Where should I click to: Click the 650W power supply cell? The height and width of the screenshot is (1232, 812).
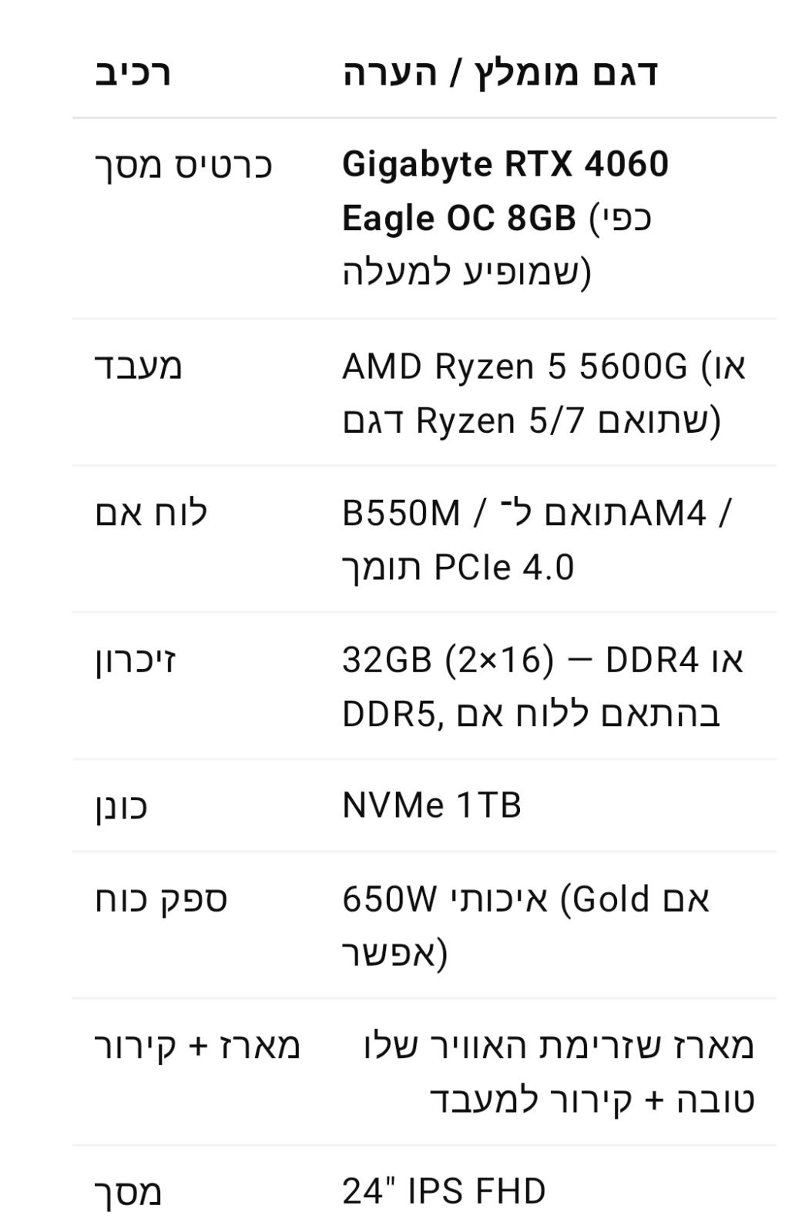(x=526, y=926)
